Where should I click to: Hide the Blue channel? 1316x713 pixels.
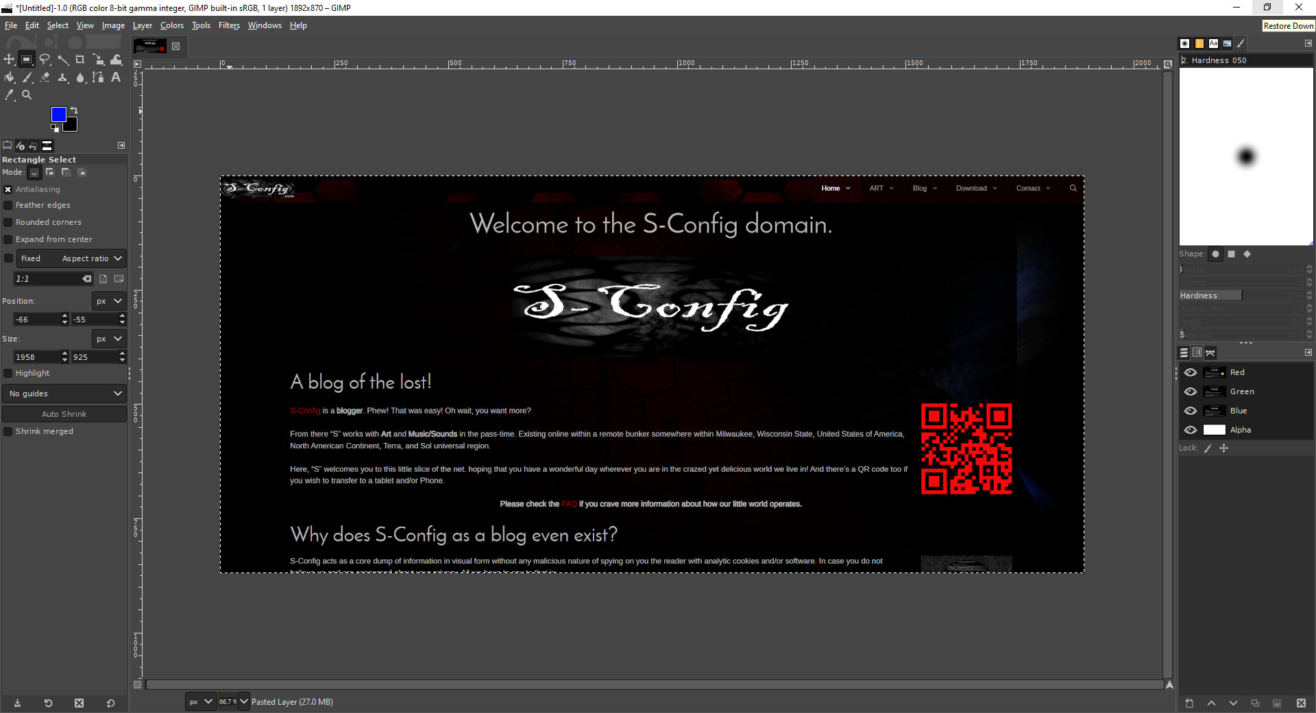[x=1191, y=411]
